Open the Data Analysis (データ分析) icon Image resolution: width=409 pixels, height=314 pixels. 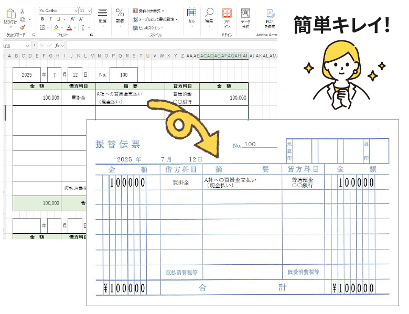point(245,13)
